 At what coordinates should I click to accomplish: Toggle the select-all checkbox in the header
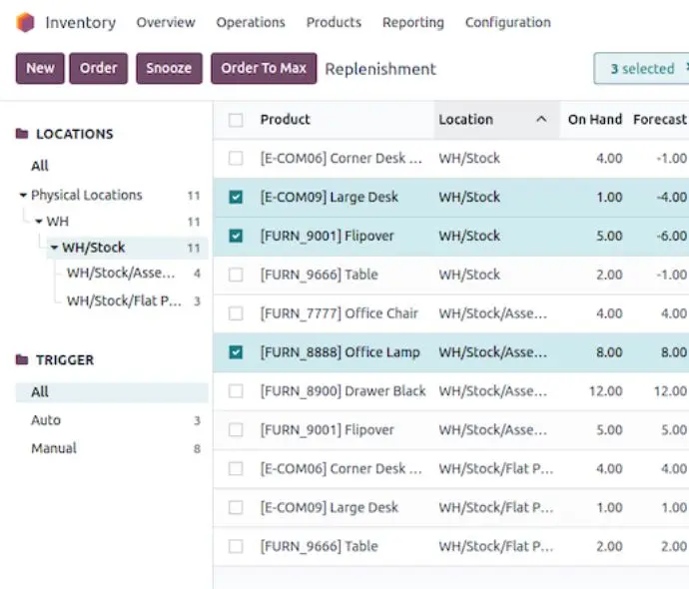coord(236,120)
